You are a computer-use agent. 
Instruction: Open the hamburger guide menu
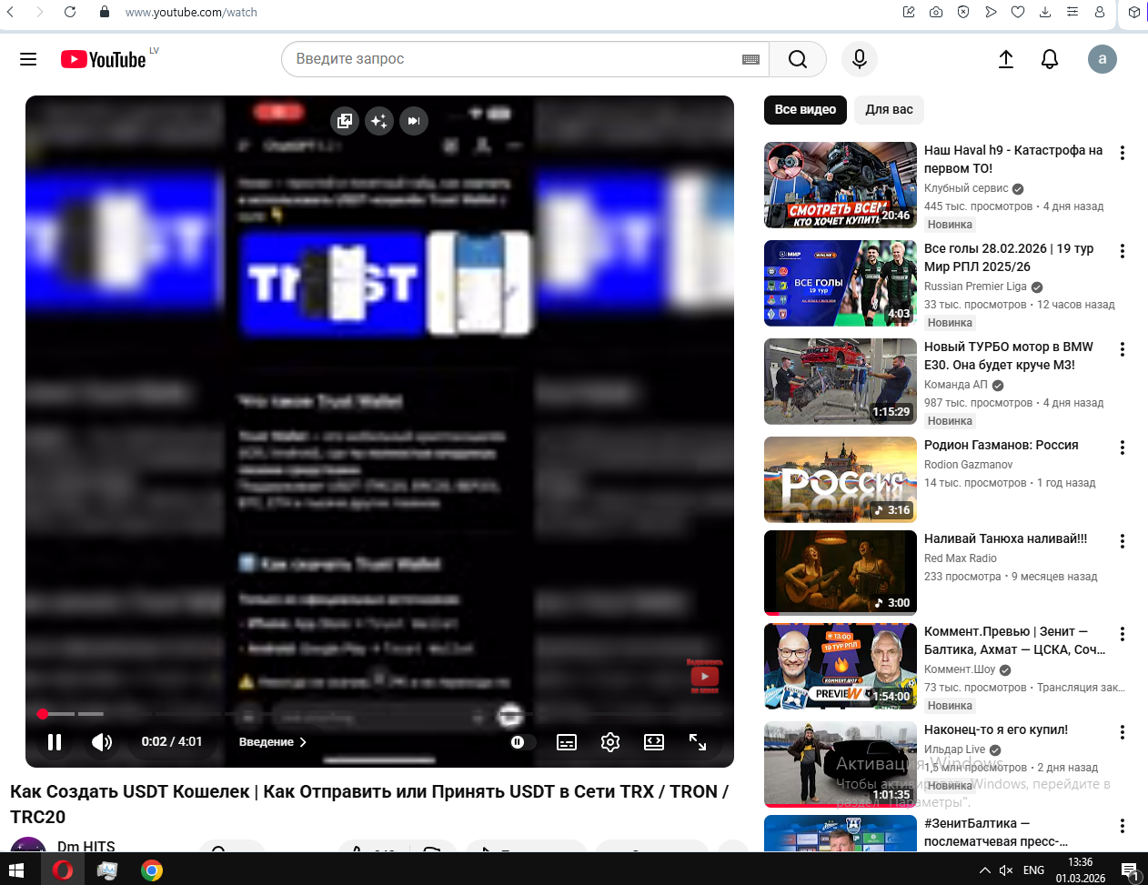[x=28, y=59]
